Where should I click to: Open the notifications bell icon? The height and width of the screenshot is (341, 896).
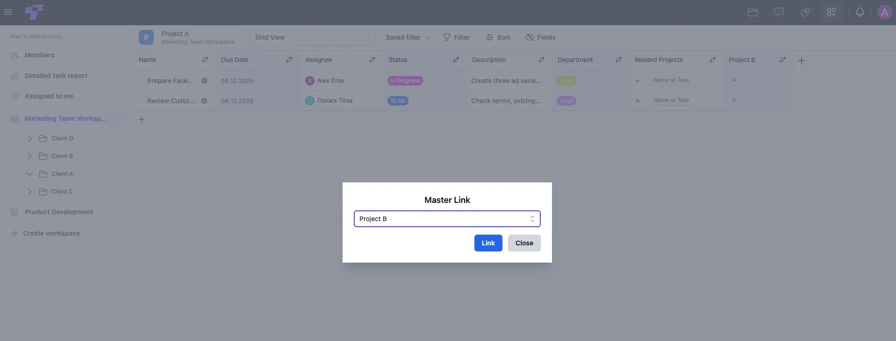pyautogui.click(x=860, y=12)
